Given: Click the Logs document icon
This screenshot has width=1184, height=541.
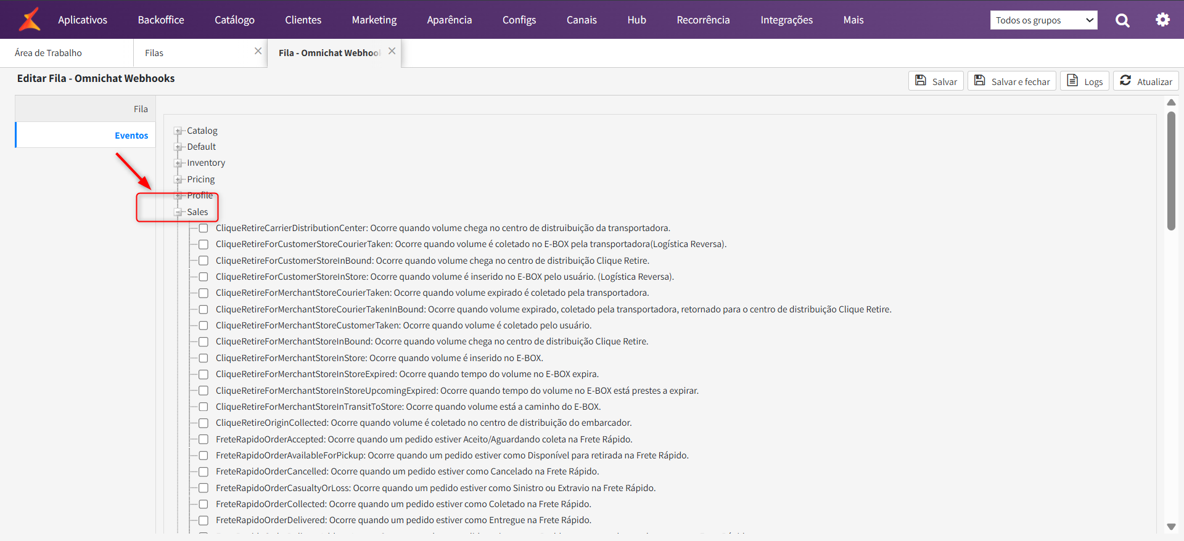Looking at the screenshot, I should (x=1072, y=81).
